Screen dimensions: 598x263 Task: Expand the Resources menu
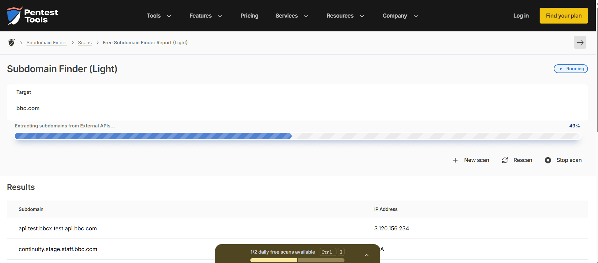coord(345,16)
